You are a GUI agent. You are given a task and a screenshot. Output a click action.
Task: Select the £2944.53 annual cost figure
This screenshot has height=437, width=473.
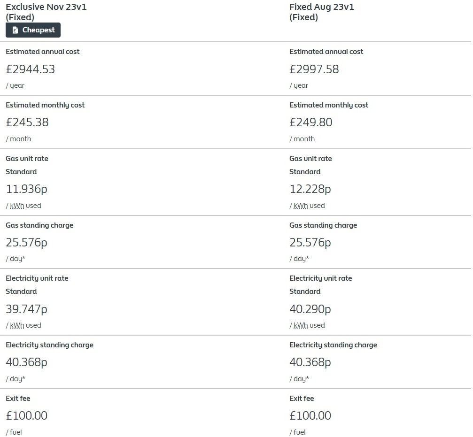click(31, 69)
